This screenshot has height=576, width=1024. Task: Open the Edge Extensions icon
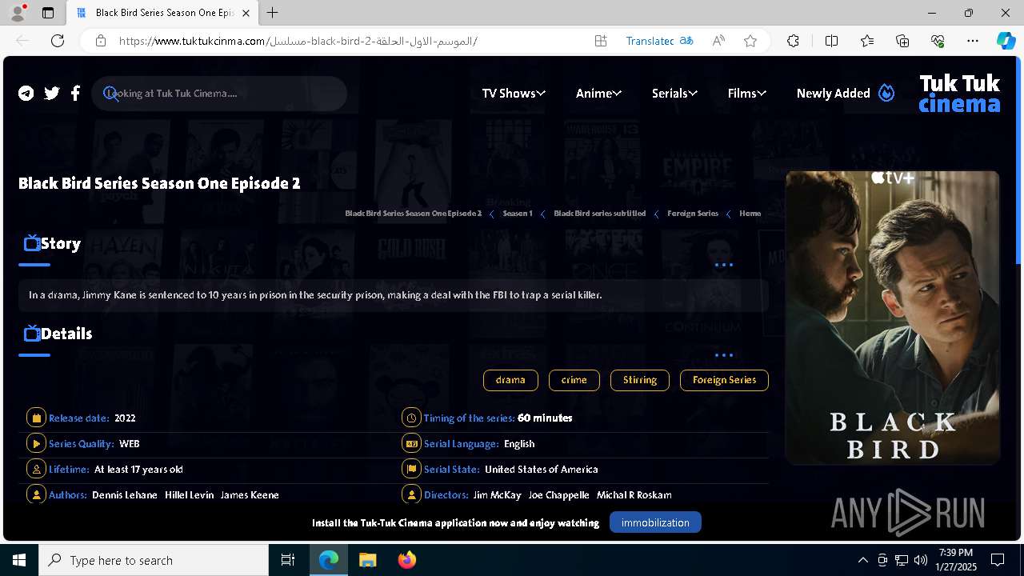[793, 41]
